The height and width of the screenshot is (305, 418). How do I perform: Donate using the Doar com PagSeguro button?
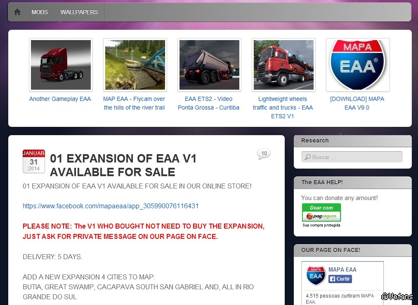(321, 212)
